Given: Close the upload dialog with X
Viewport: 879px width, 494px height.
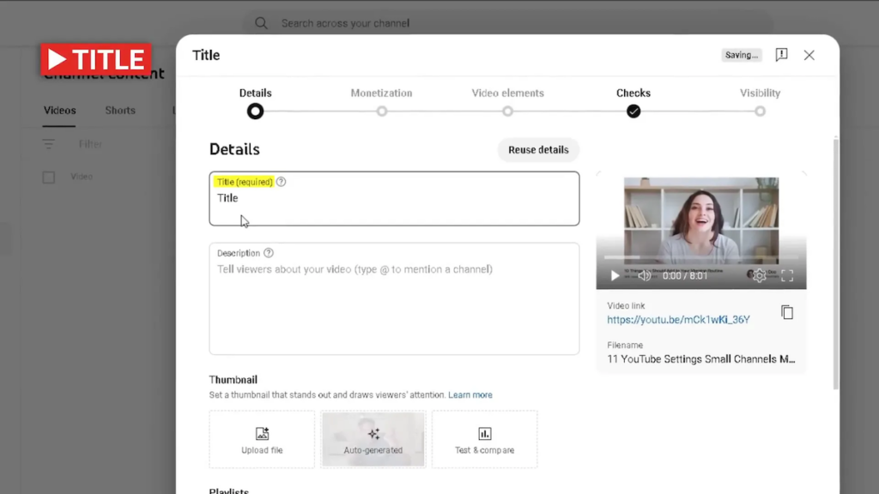Looking at the screenshot, I should pyautogui.click(x=809, y=55).
